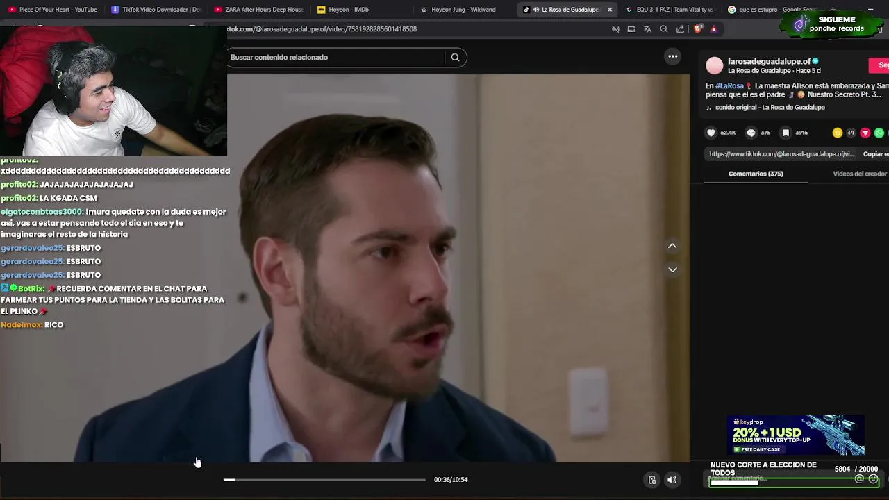Select the Videos del creador tab
The width and height of the screenshot is (889, 500).
tap(860, 174)
